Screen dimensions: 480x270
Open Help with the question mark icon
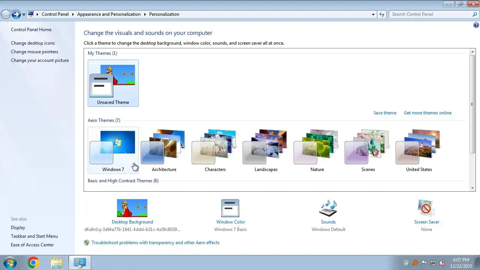(x=476, y=25)
